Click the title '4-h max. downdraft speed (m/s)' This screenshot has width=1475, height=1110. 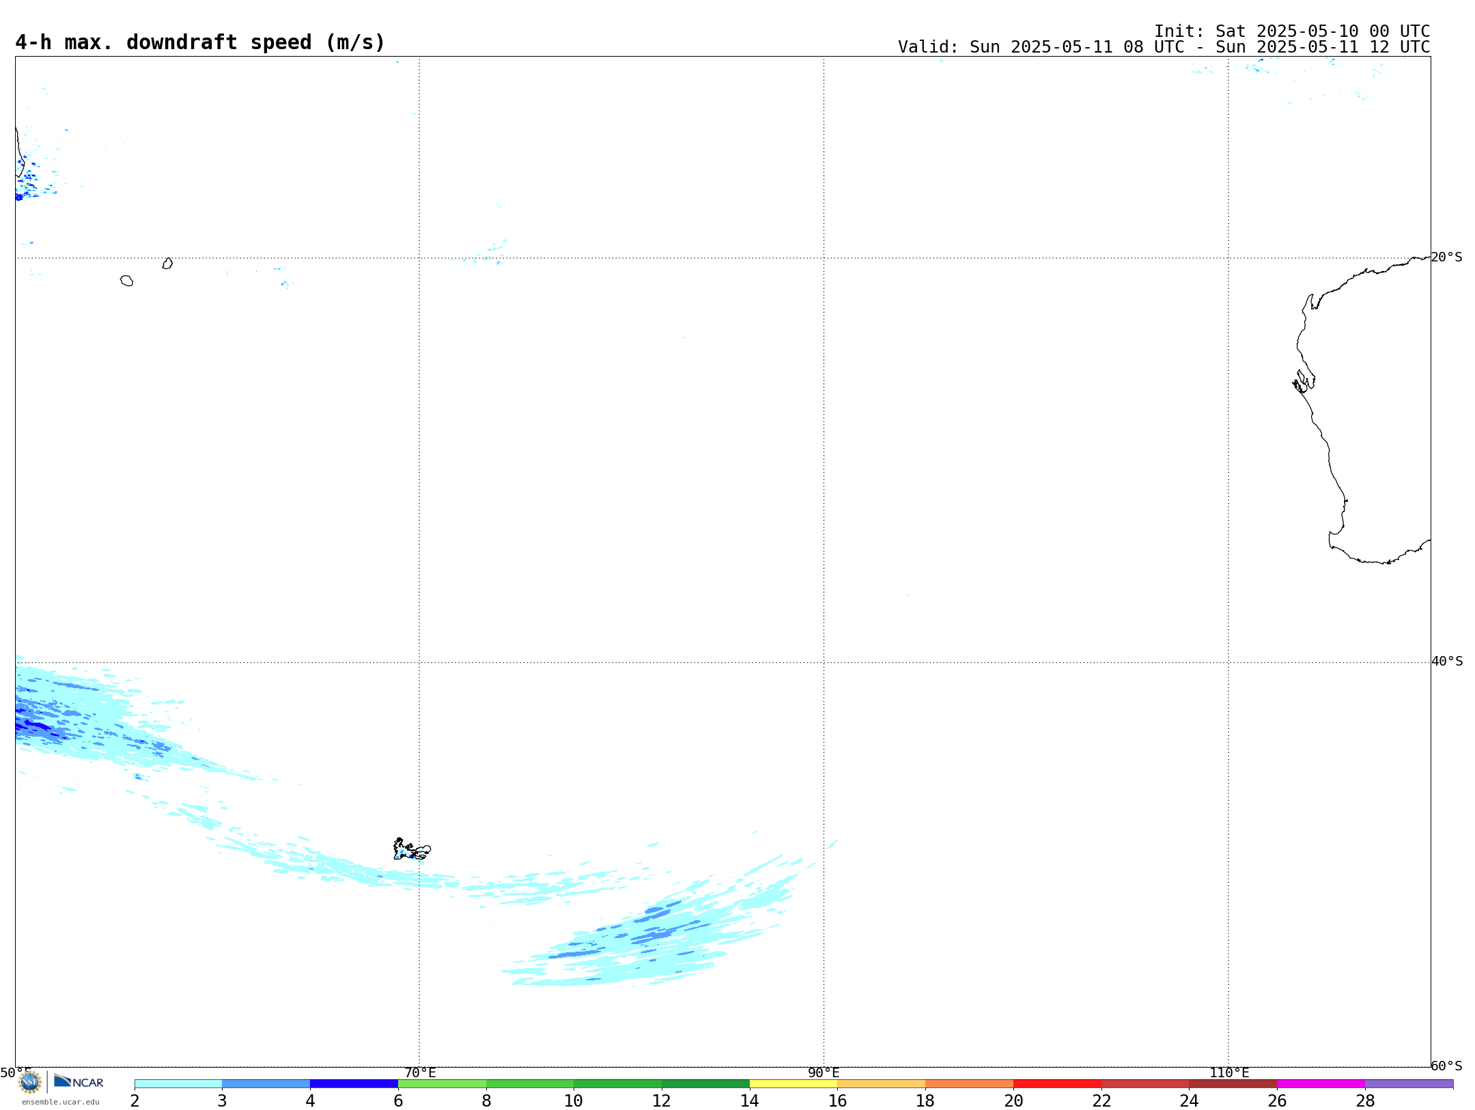(x=200, y=42)
